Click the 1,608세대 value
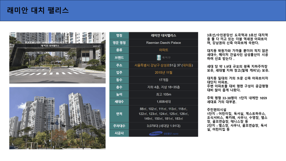This screenshot has width=286, height=161. (x=163, y=102)
